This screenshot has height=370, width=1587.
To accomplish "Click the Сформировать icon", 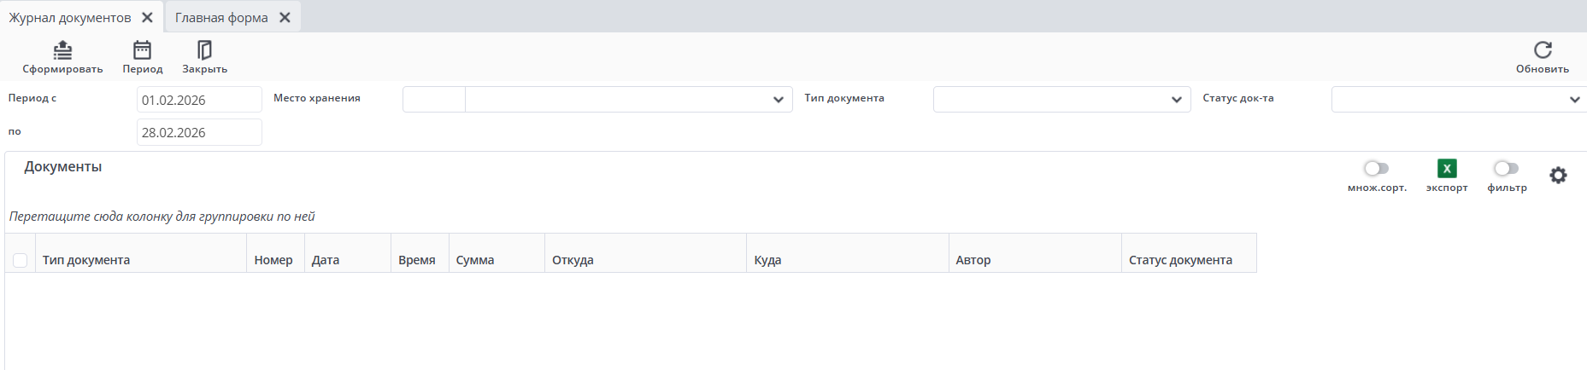I will 62,50.
